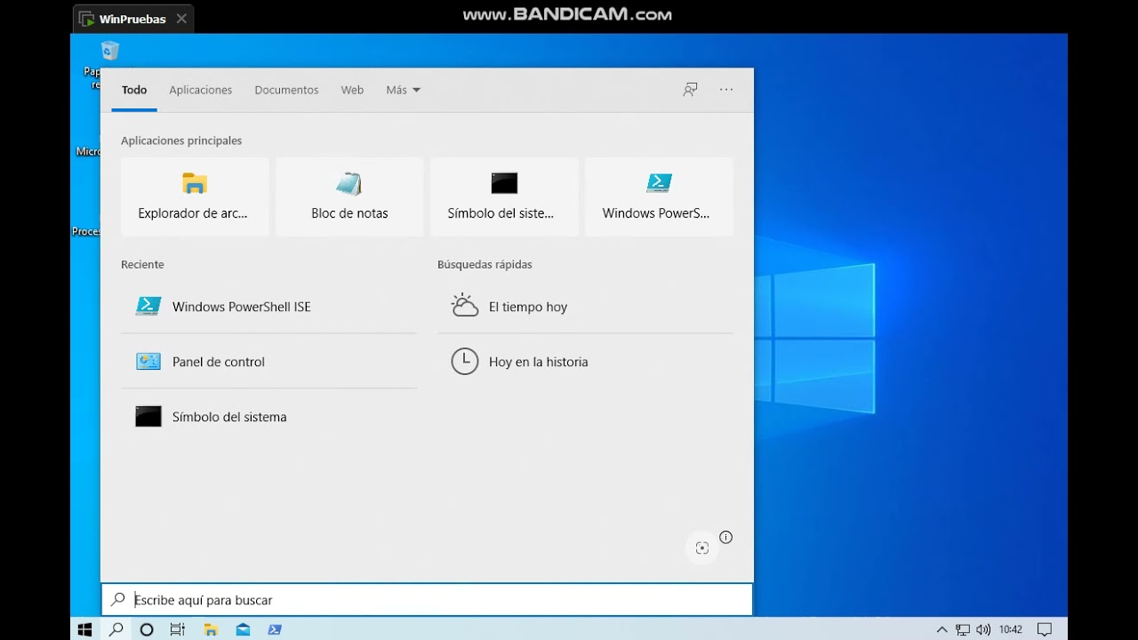Click the info circle icon

pos(726,537)
